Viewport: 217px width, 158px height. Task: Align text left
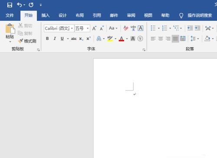tap(153, 39)
